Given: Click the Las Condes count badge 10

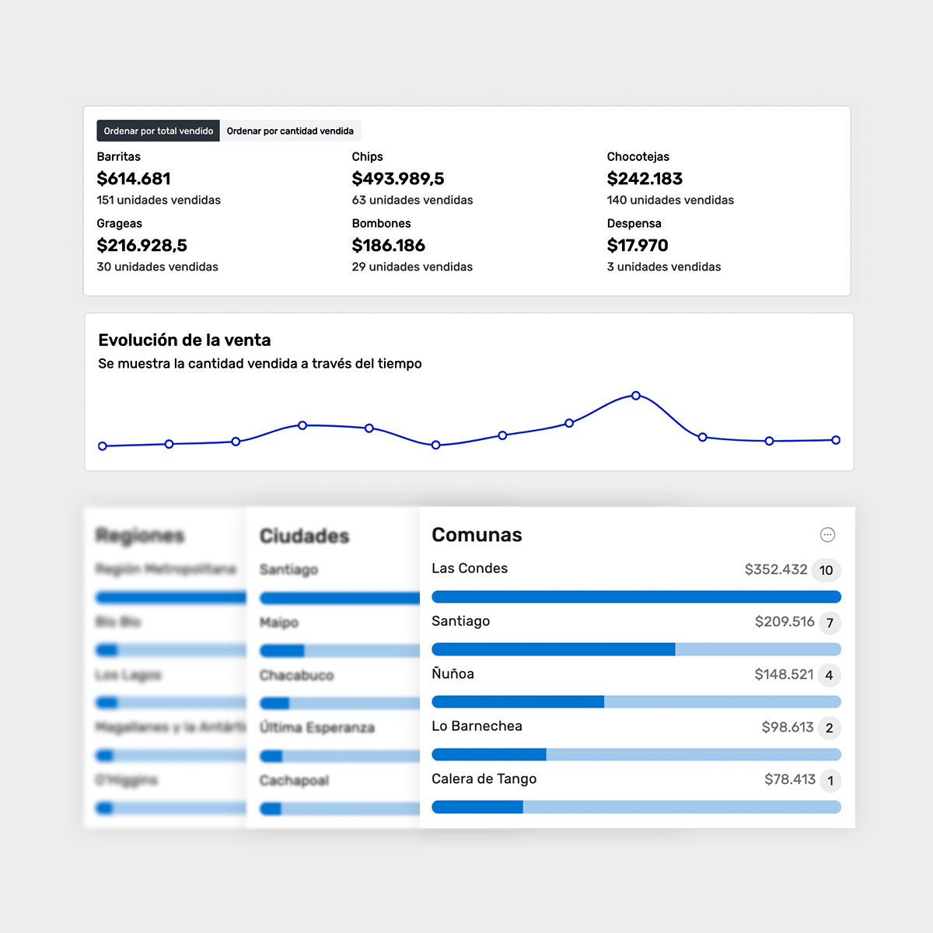Looking at the screenshot, I should coord(826,570).
